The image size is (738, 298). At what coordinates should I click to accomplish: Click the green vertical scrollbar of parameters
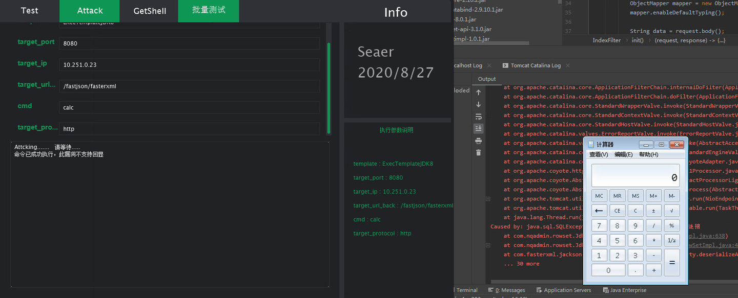[x=329, y=87]
